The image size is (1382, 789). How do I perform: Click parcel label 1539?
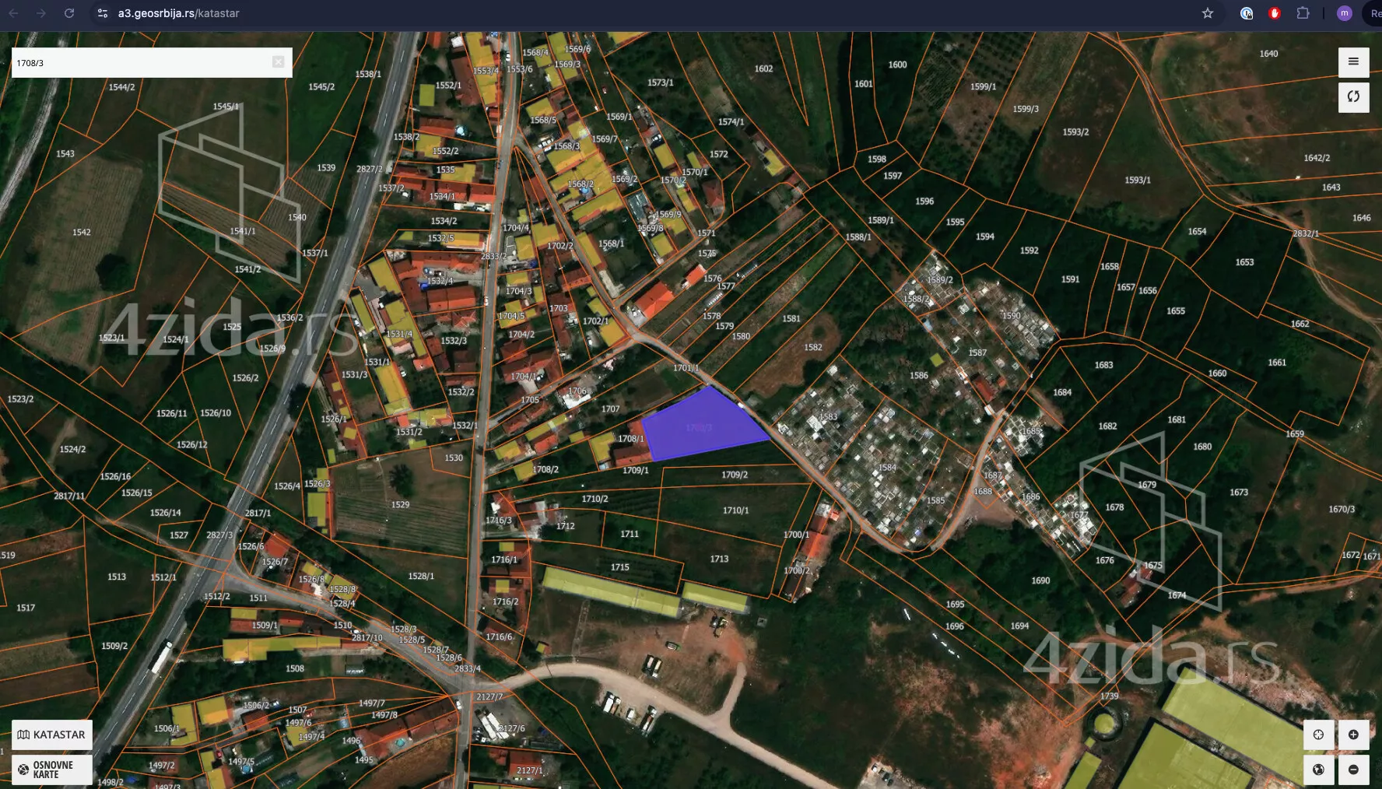pyautogui.click(x=326, y=167)
